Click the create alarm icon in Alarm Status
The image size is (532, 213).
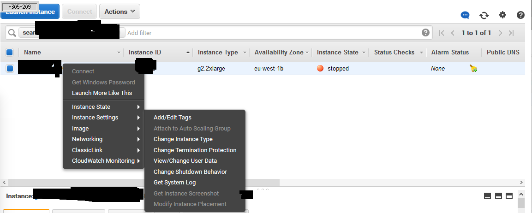click(x=473, y=69)
